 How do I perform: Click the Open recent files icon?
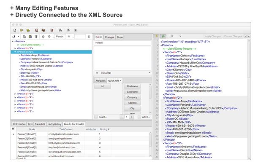[28, 30]
